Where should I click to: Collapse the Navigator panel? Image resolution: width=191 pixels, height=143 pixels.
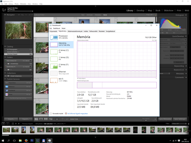5,15
